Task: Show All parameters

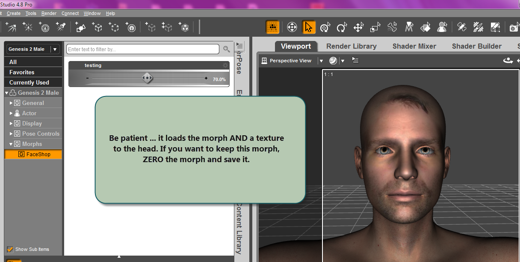Action: click(x=33, y=62)
